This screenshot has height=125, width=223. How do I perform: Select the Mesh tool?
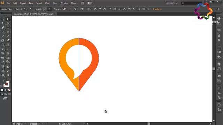tap(3, 58)
